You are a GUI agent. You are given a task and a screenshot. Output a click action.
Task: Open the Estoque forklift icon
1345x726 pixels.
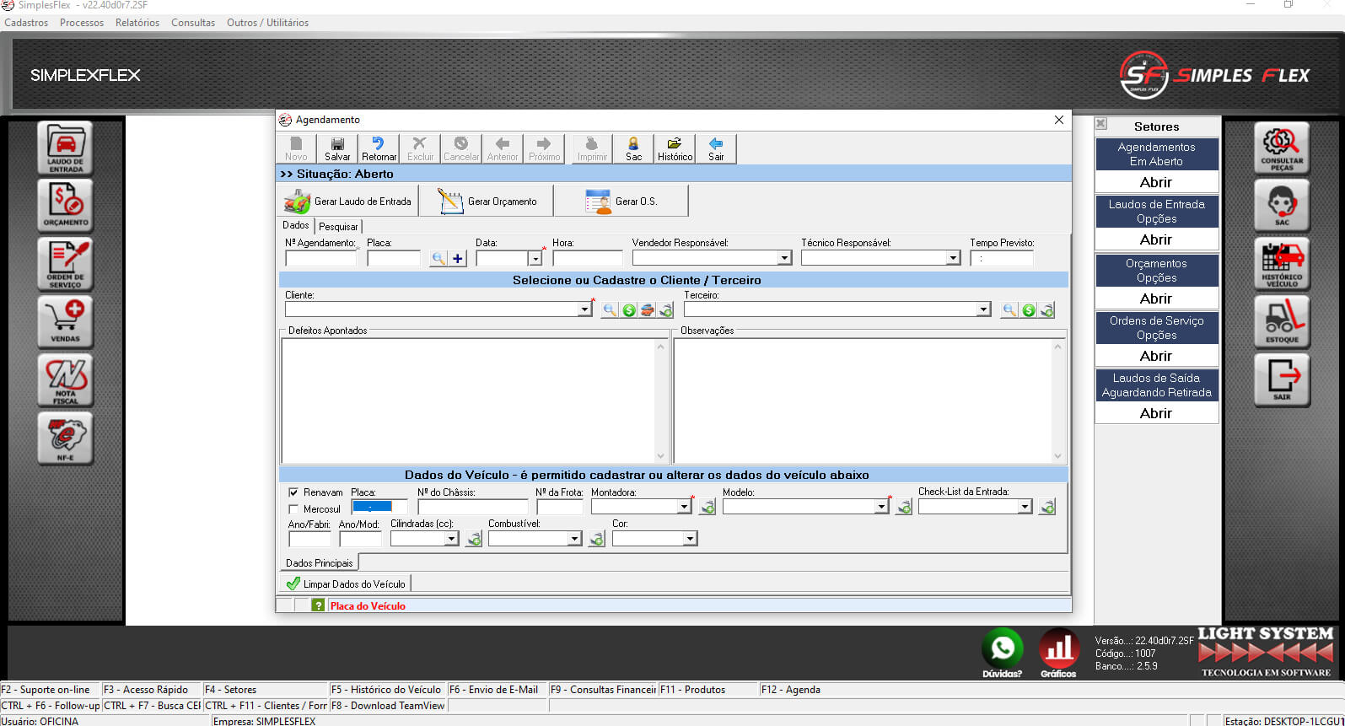(1282, 322)
